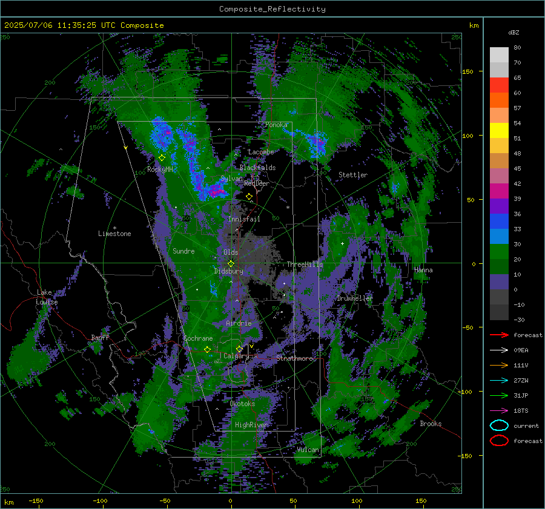Click the white star marker above Limestone
Image resolution: width=545 pixels, height=509 pixels.
click(x=114, y=228)
